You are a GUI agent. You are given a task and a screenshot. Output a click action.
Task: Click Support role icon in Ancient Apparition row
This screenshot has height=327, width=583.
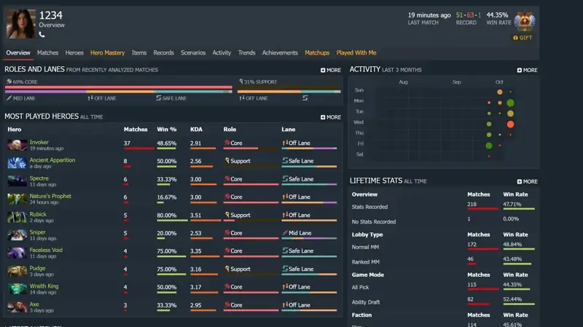point(227,160)
